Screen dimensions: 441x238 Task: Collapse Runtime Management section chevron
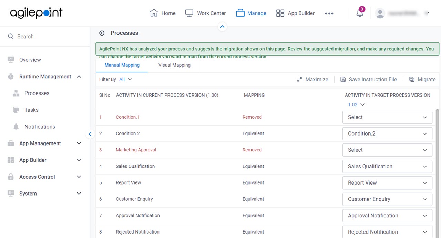[x=79, y=77]
